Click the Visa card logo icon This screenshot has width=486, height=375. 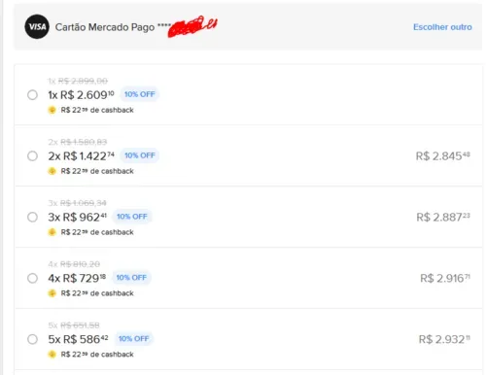(37, 26)
